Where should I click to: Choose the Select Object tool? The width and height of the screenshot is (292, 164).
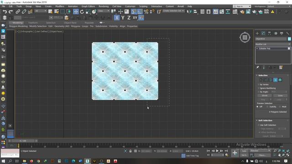tap(50, 12)
